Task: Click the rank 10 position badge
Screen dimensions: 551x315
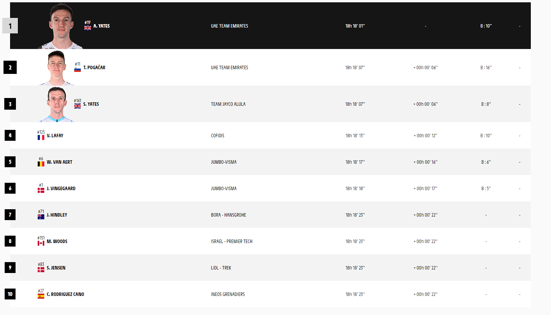Action: click(x=10, y=294)
